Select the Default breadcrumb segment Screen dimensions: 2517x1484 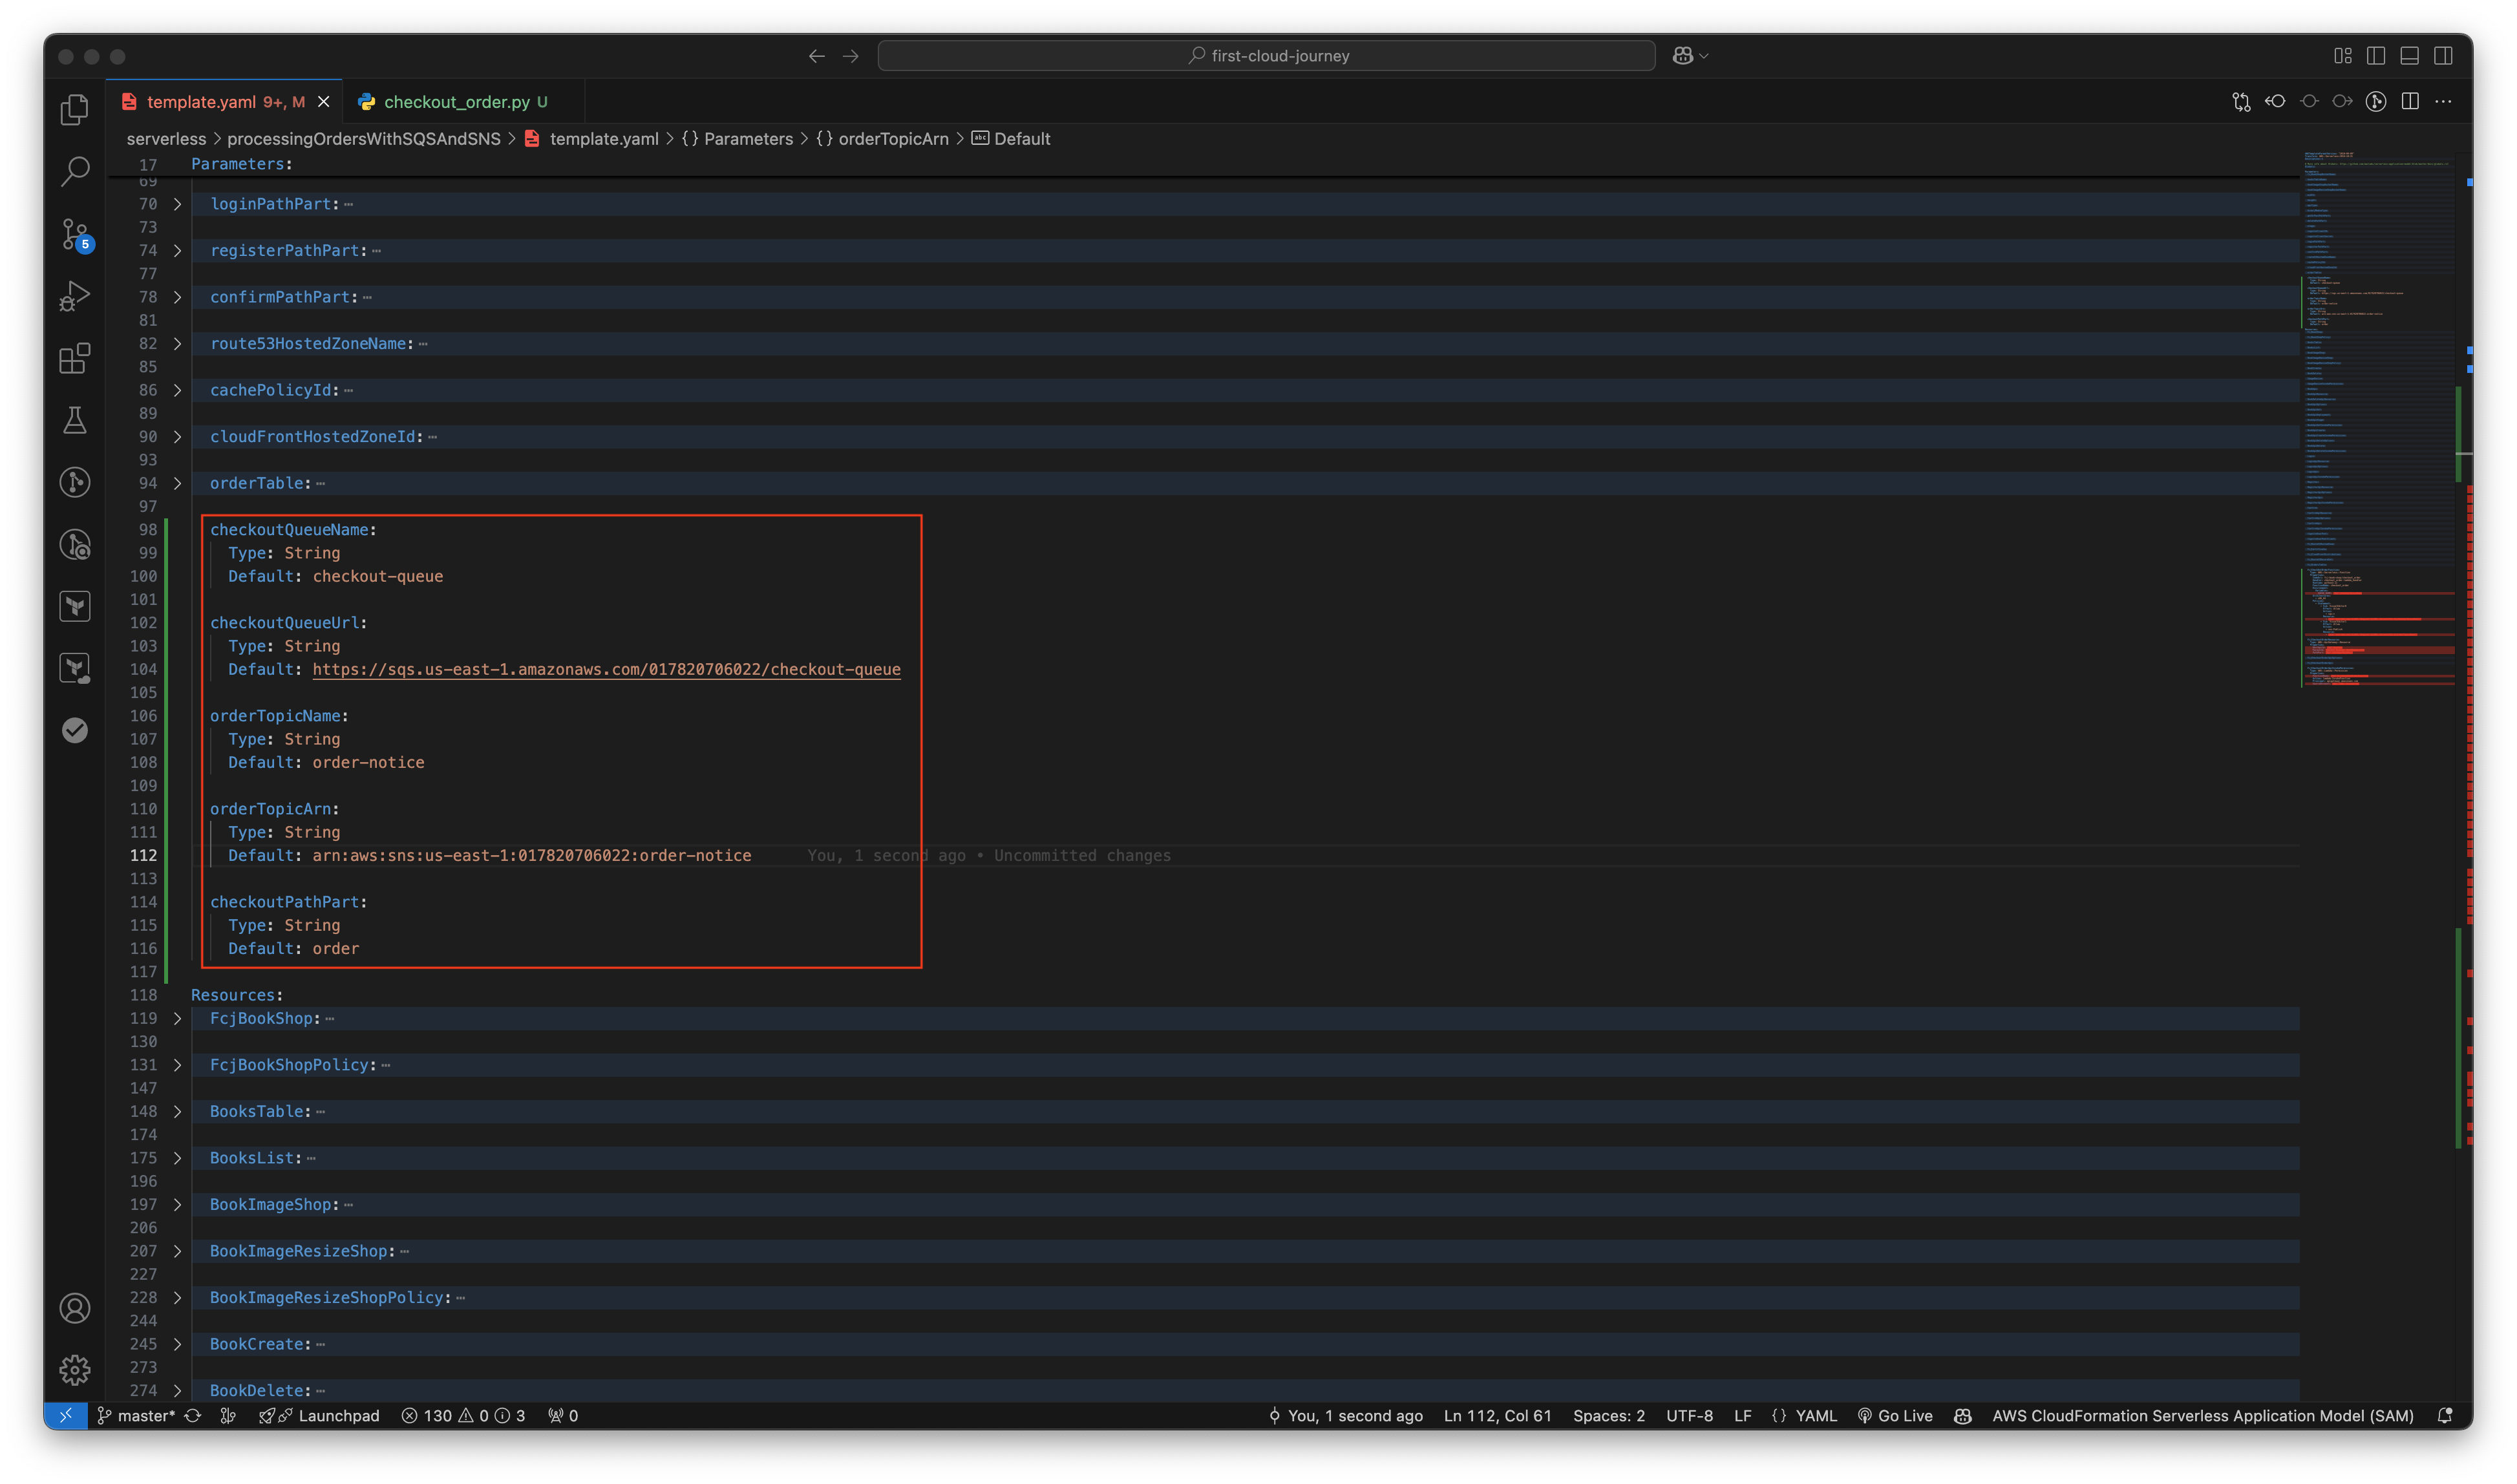[1011, 139]
